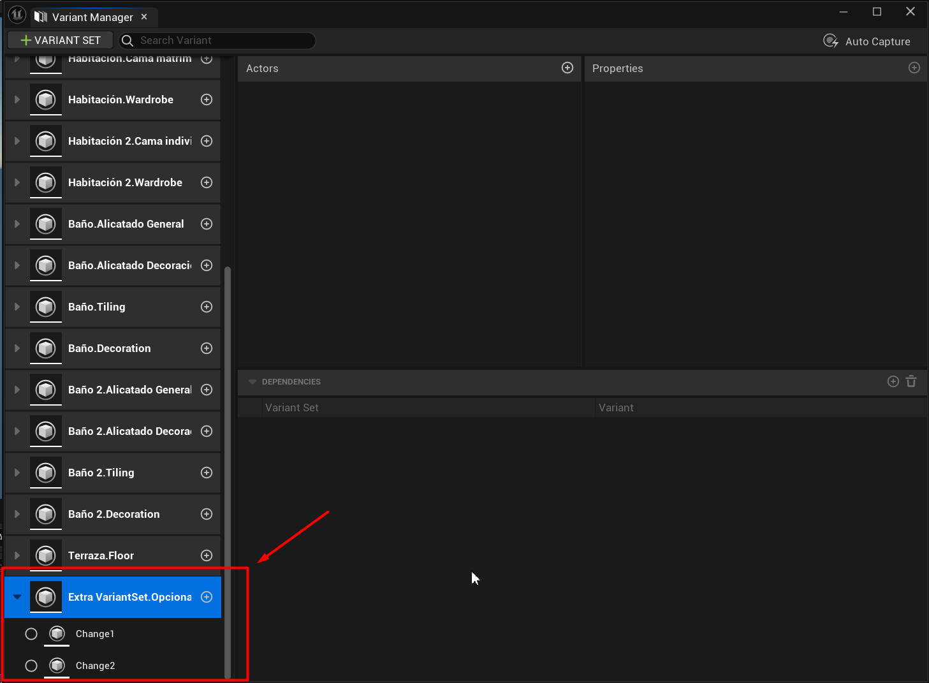Click the add VARIANT SET button

click(x=61, y=40)
